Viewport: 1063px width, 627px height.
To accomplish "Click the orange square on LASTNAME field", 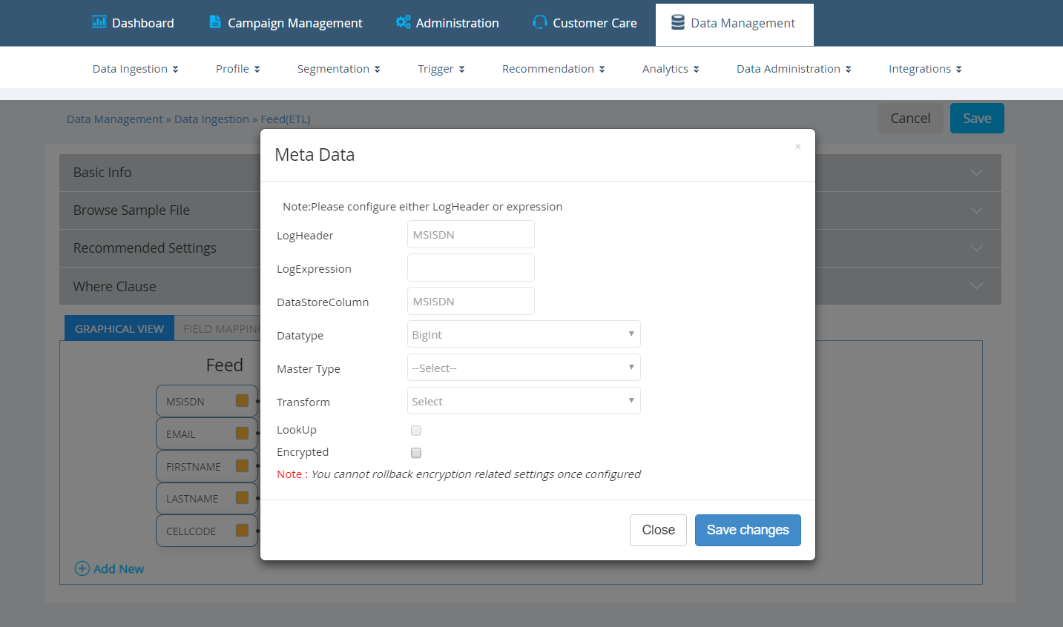I will [242, 497].
